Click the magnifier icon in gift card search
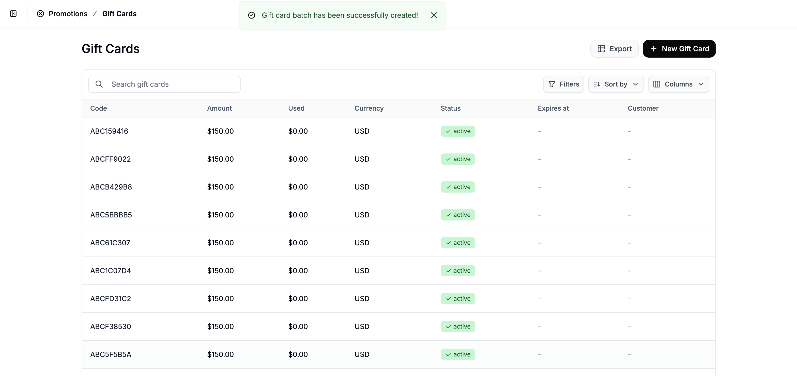The width and height of the screenshot is (797, 376). pos(99,84)
